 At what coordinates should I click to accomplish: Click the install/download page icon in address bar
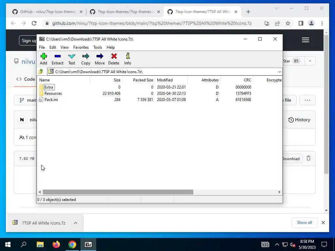pos(267,23)
